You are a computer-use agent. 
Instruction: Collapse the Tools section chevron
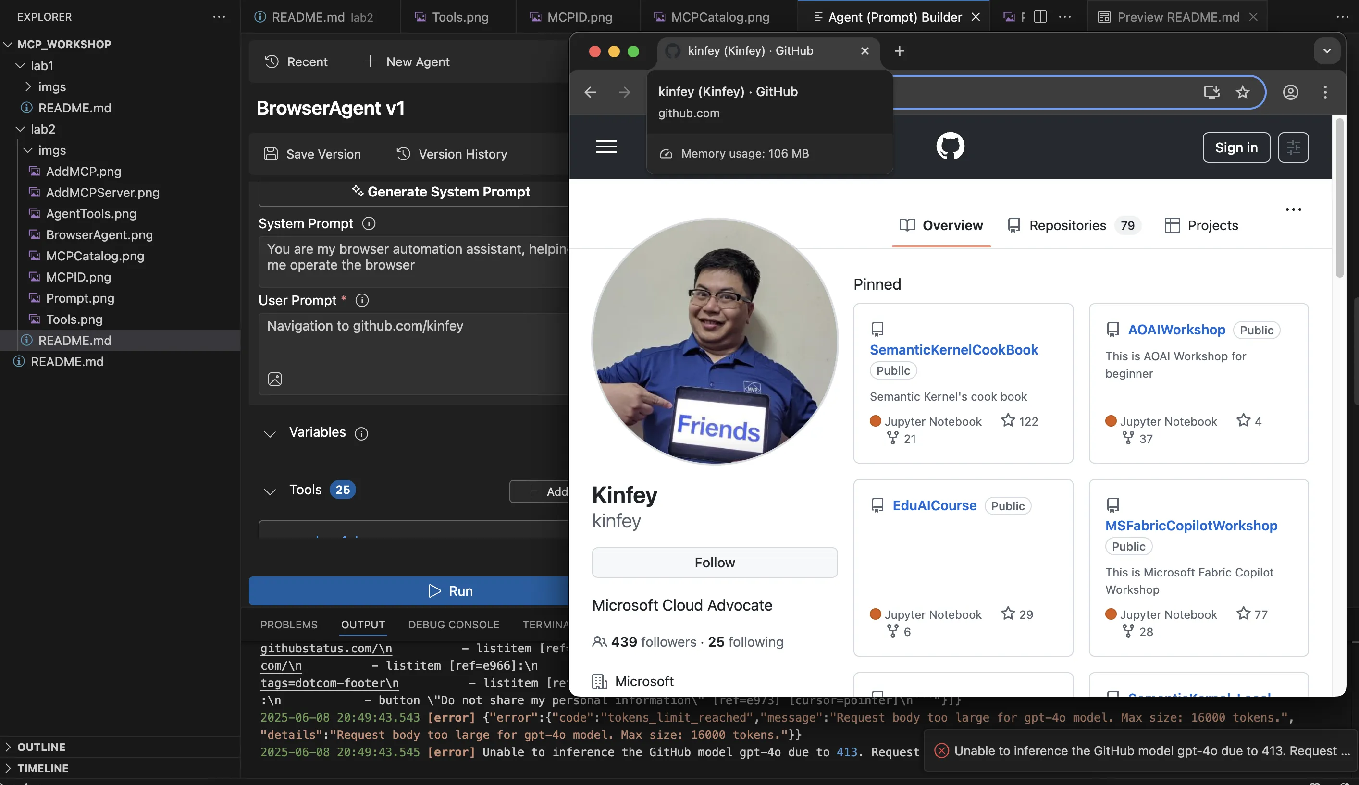tap(270, 491)
